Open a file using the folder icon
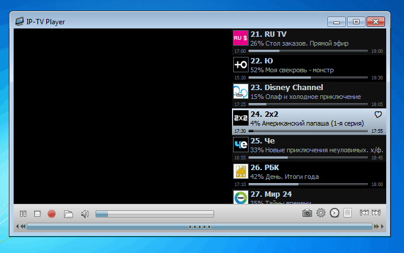 pyautogui.click(x=68, y=214)
